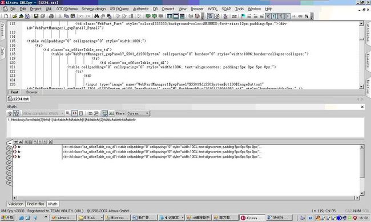Toggle the red angle-brackets XPath button
The width and height of the screenshot is (371, 222).
tap(75, 113)
